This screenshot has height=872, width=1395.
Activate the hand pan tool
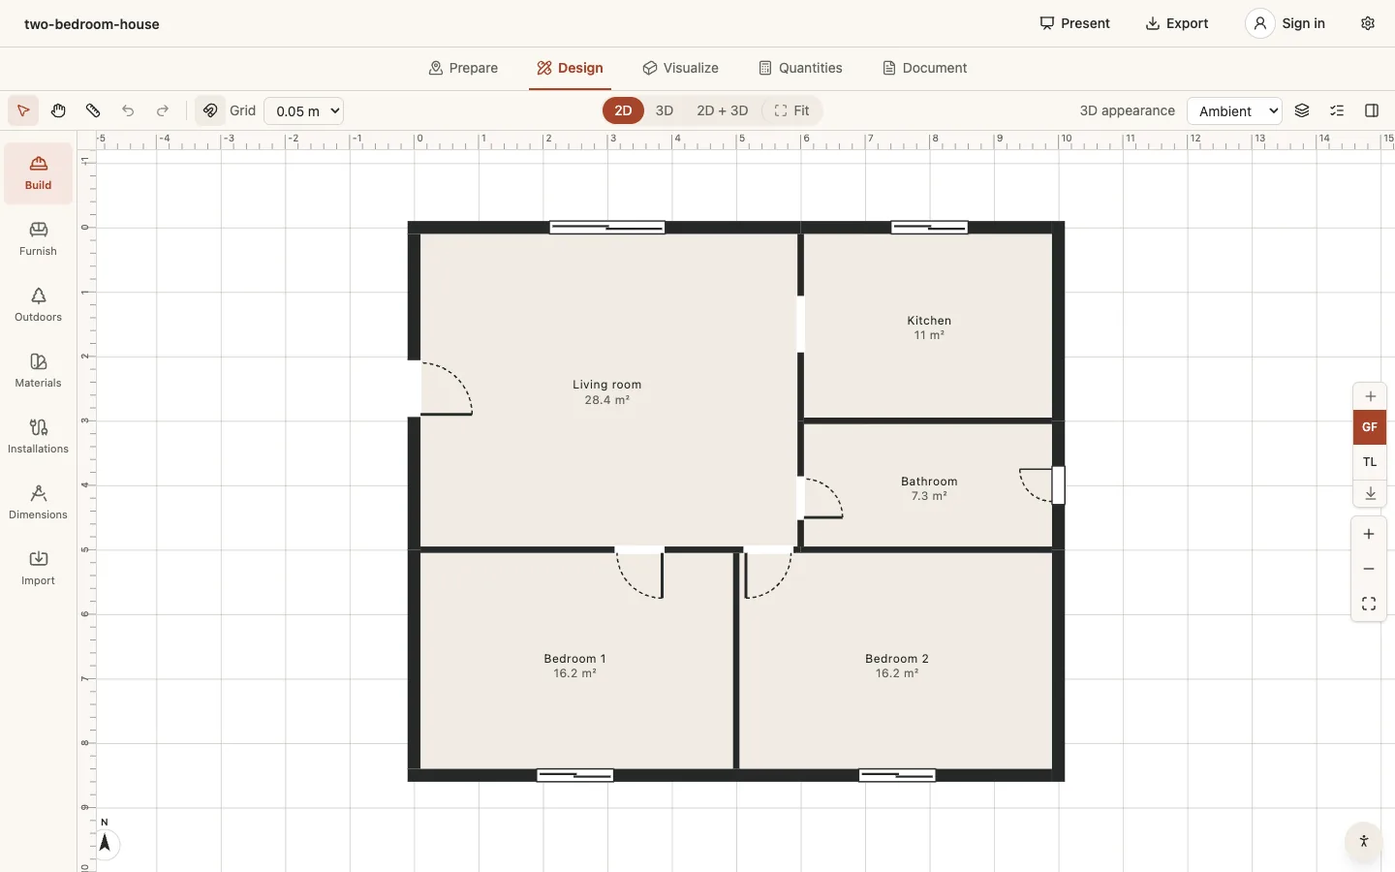[x=58, y=110]
